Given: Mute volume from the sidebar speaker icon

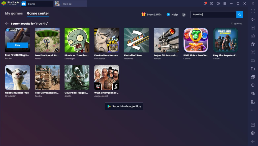Looking at the screenshot, I should tap(253, 19).
